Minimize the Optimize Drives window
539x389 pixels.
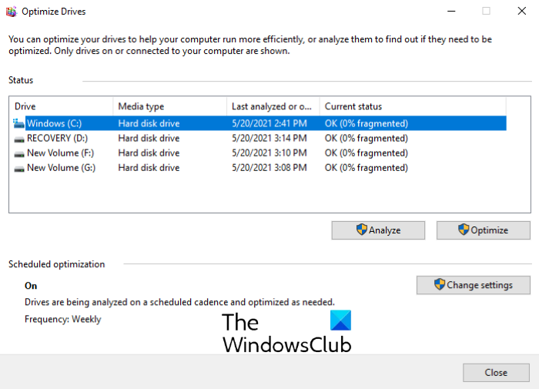coord(450,12)
